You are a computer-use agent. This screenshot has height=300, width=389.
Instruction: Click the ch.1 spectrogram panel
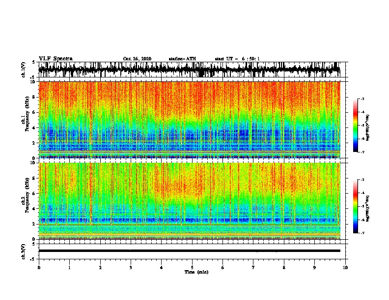[189, 120]
